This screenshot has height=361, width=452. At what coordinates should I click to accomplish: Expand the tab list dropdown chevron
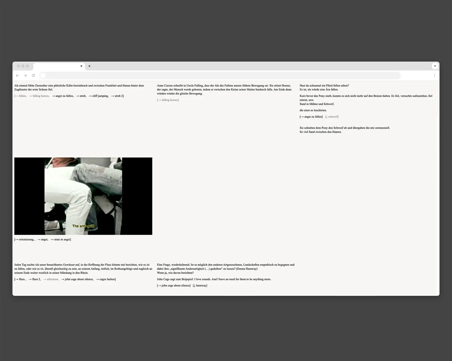(x=435, y=66)
